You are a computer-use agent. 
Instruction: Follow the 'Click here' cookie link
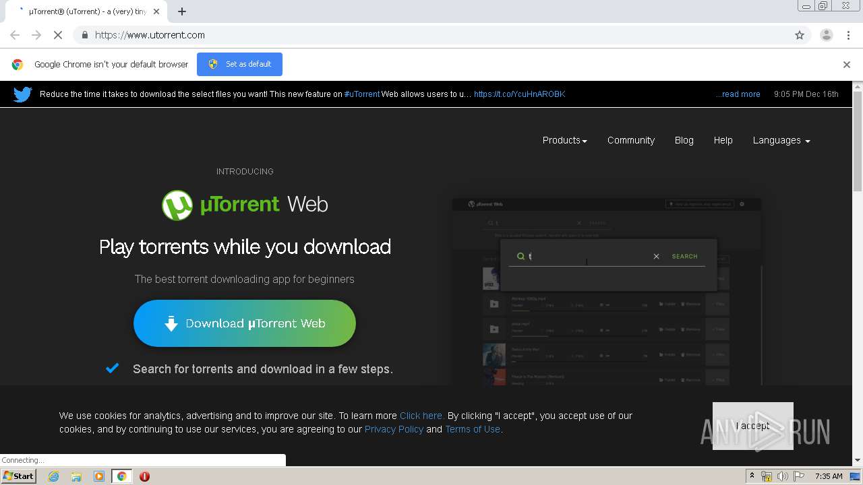click(421, 416)
